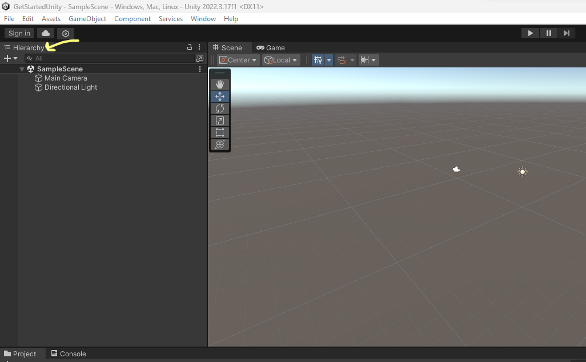The height and width of the screenshot is (362, 586).
Task: Toggle the Hierarchy panel lock
Action: coord(190,47)
